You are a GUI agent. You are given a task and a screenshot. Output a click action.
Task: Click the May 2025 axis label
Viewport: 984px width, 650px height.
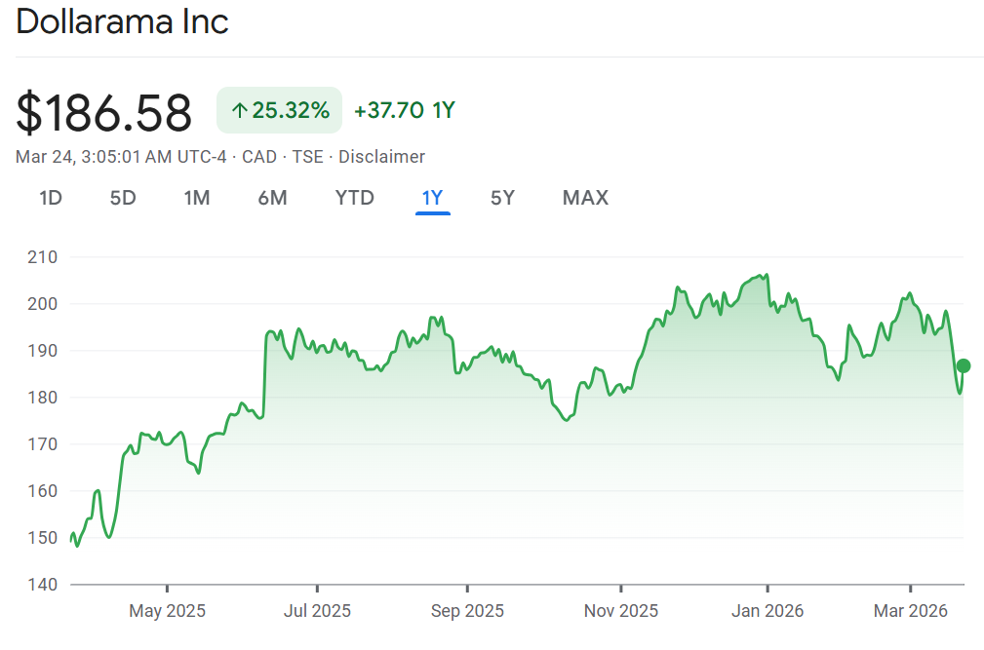[x=168, y=611]
